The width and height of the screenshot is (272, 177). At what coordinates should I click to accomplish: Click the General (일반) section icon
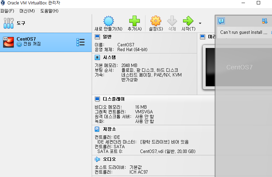pyautogui.click(x=97, y=37)
